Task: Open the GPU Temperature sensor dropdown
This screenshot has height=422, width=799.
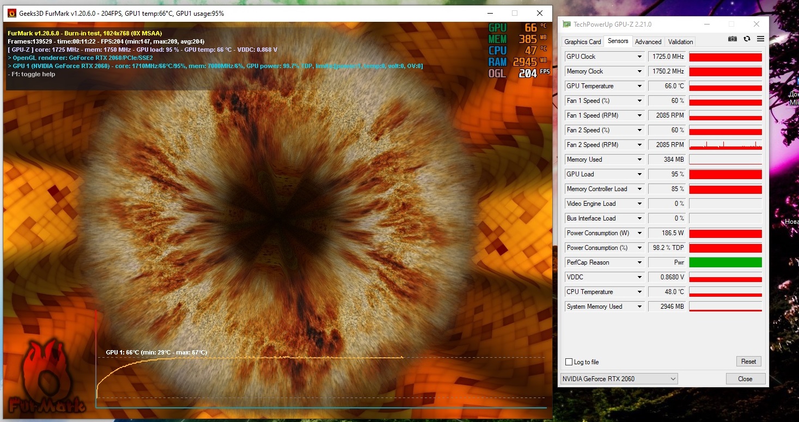Action: [639, 86]
